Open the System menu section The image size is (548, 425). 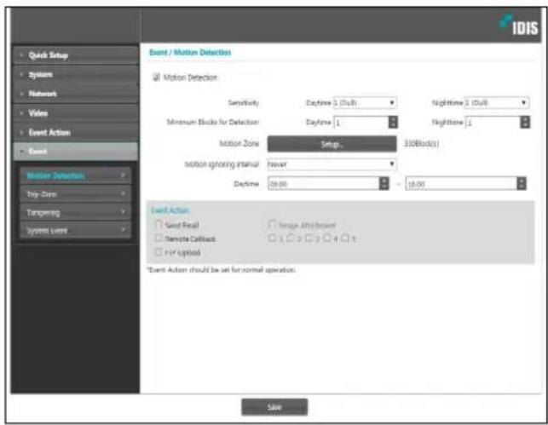(x=76, y=75)
